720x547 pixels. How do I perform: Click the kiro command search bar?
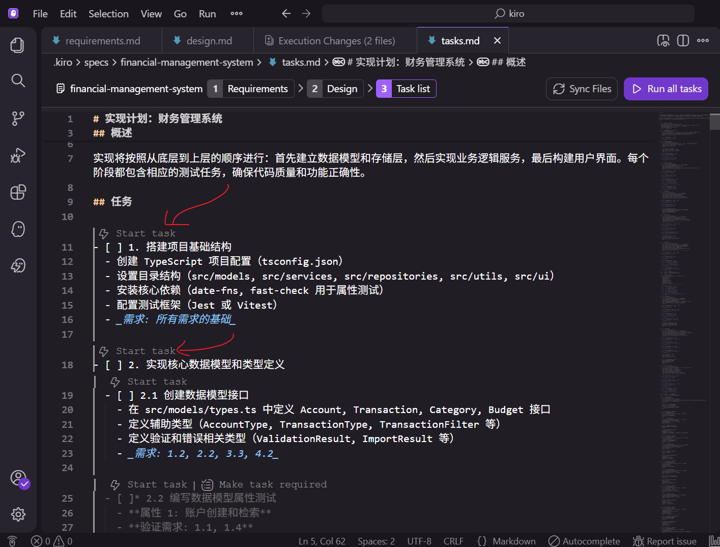pyautogui.click(x=508, y=13)
